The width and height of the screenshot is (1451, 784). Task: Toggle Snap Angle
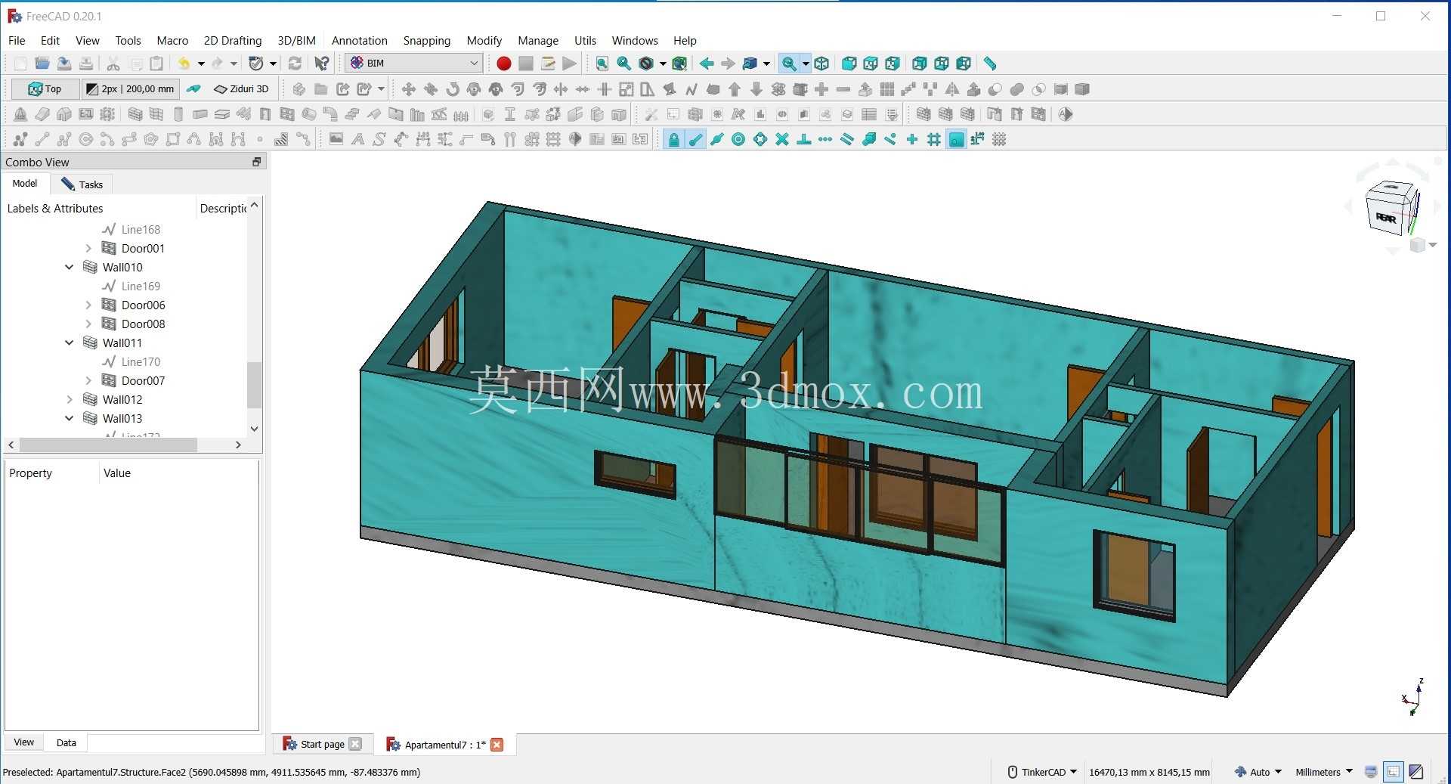(760, 139)
